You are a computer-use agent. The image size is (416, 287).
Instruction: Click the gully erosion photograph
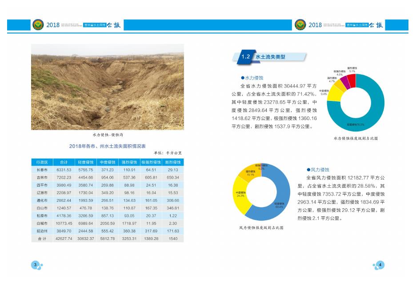[x=108, y=87]
